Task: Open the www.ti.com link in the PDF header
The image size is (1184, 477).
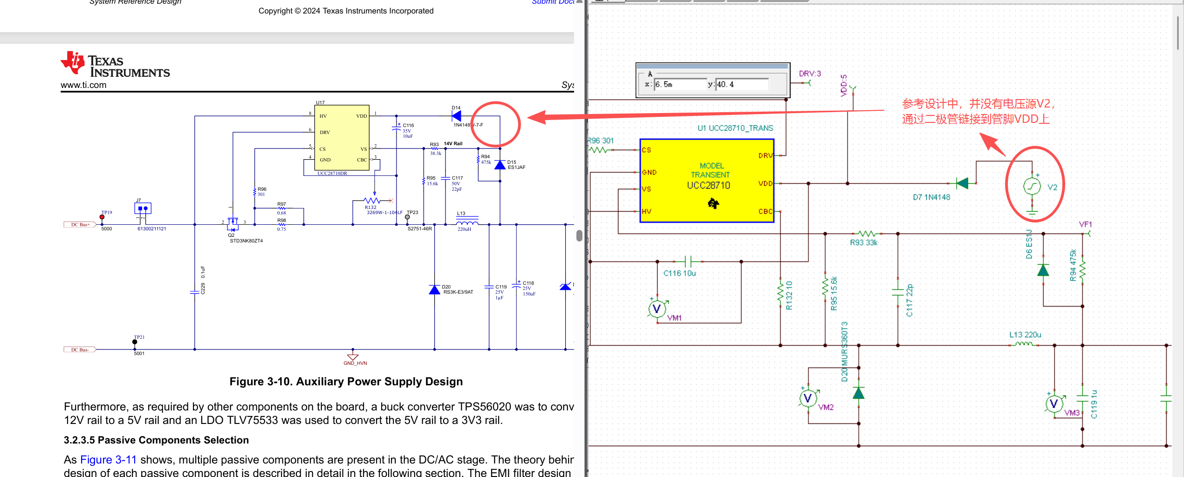Action: coord(83,85)
